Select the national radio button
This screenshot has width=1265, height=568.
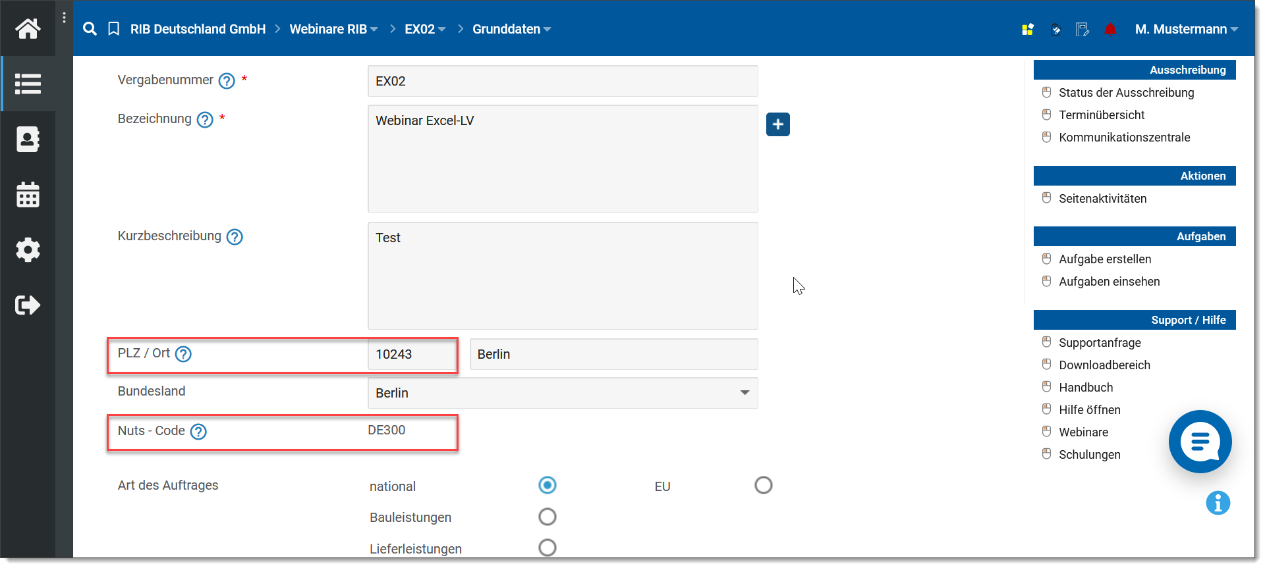[x=547, y=486]
